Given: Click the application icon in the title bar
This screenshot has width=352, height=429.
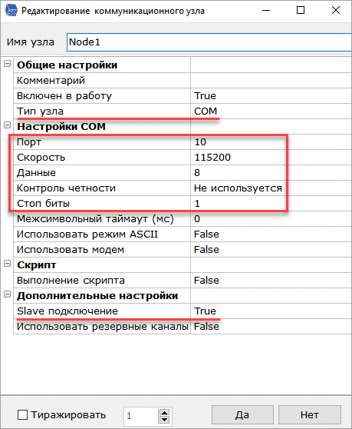Looking at the screenshot, I should point(11,11).
